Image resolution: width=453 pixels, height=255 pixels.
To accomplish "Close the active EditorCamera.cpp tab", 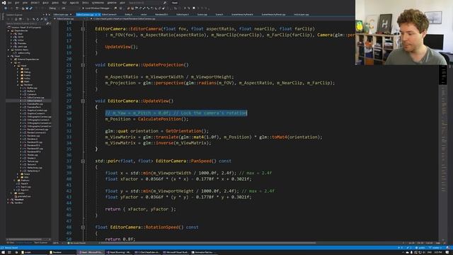I will pyautogui.click(x=99, y=14).
